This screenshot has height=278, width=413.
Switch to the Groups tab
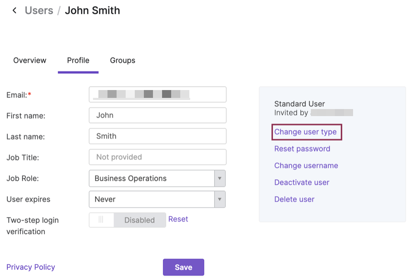pos(122,60)
